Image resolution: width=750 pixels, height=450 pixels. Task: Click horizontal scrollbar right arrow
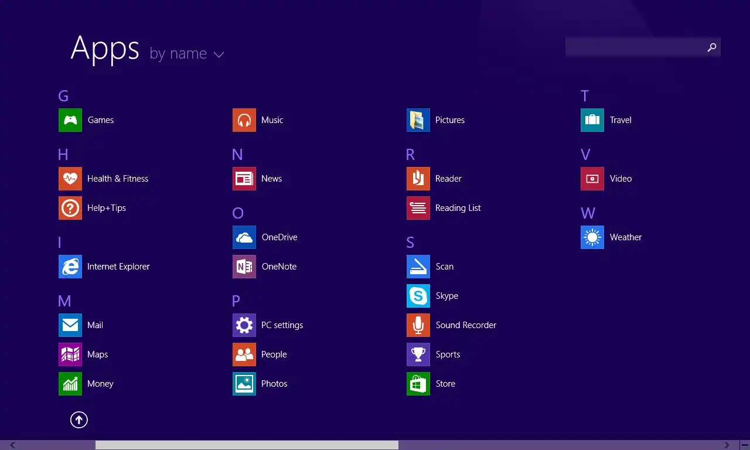coord(727,445)
